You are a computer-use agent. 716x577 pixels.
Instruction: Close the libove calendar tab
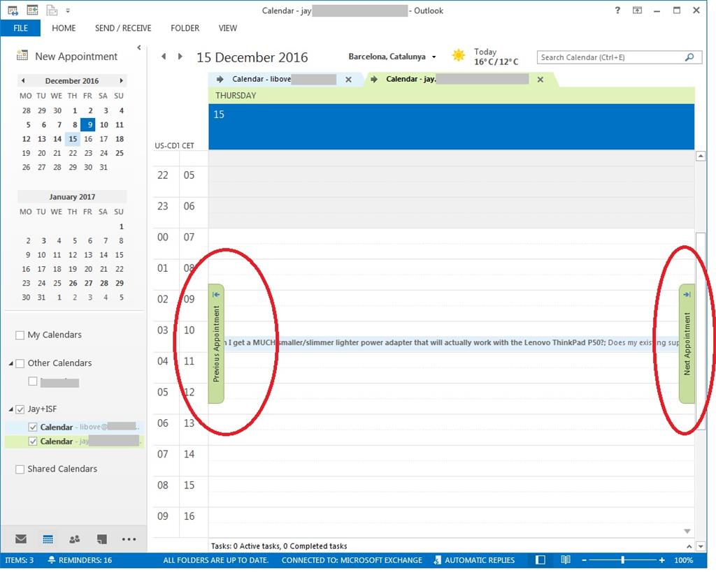348,80
